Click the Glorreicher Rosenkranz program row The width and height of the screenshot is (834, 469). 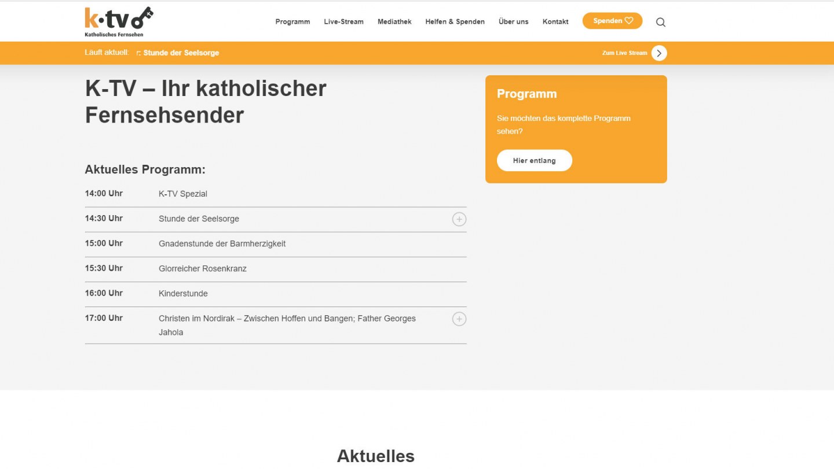pyautogui.click(x=202, y=269)
